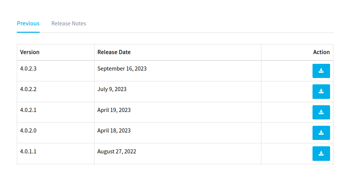The height and width of the screenshot is (181, 345).
Task: Download version 4.0.2.0
Action: click(321, 133)
